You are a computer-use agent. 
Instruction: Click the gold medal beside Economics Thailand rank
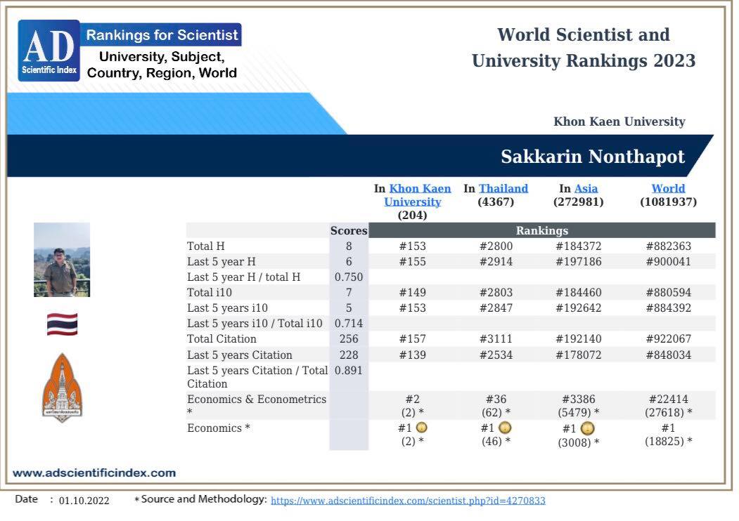[x=505, y=428]
